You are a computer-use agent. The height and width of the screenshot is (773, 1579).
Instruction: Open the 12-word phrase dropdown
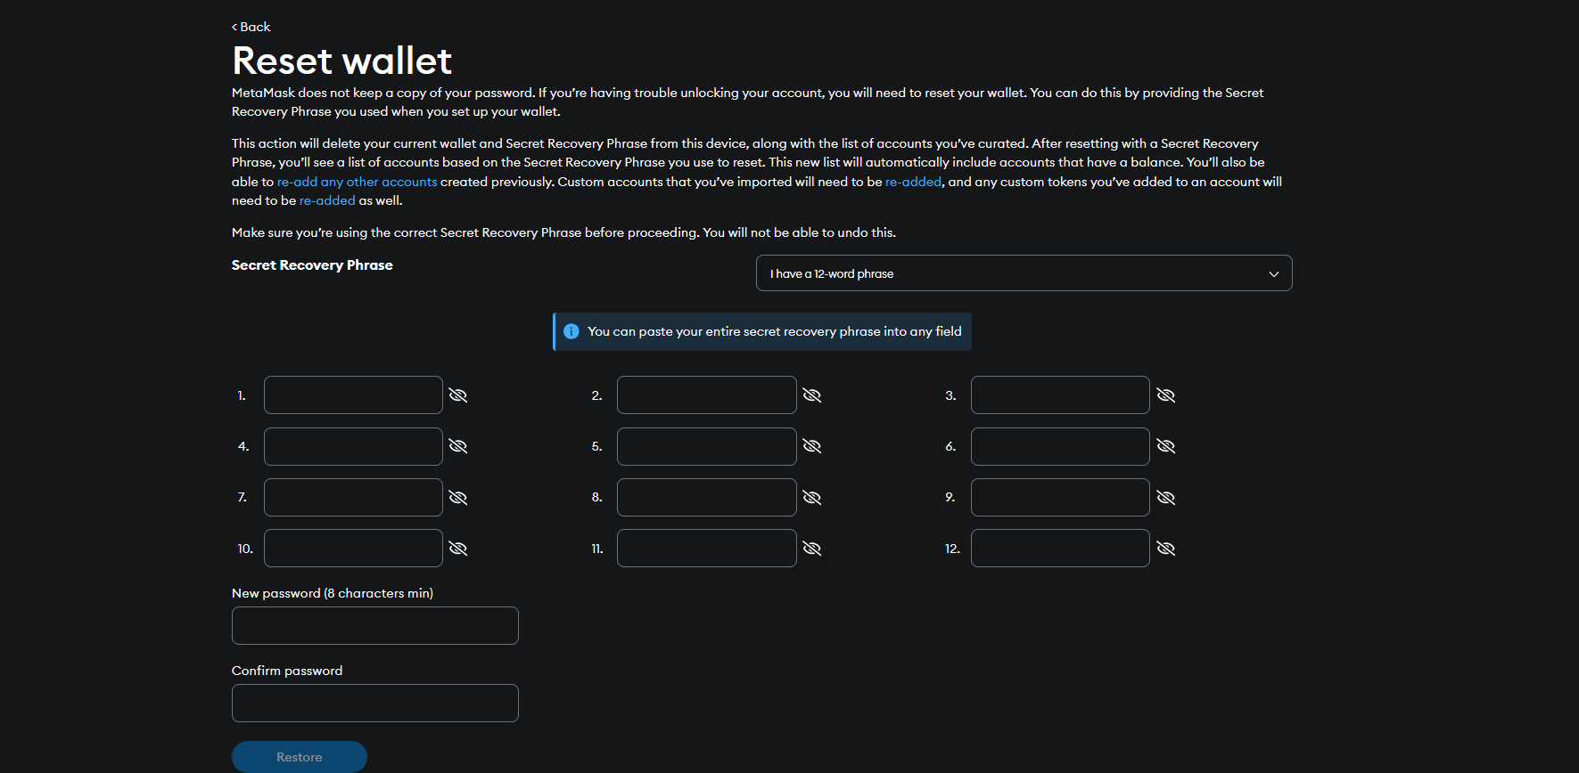pyautogui.click(x=1024, y=273)
